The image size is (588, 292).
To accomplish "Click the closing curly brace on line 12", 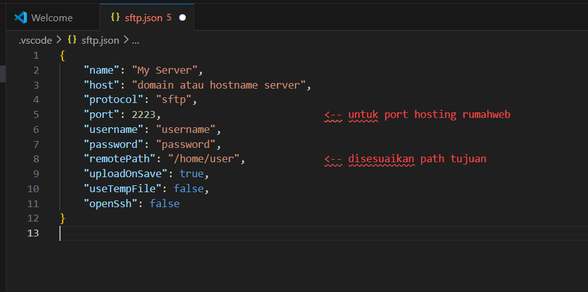I will tap(62, 218).
